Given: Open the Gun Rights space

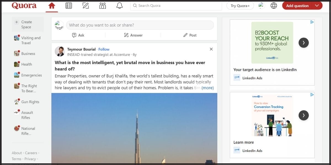Looking at the screenshot, I should point(30,102).
